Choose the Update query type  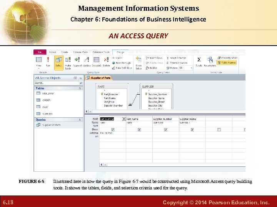(x=87, y=62)
